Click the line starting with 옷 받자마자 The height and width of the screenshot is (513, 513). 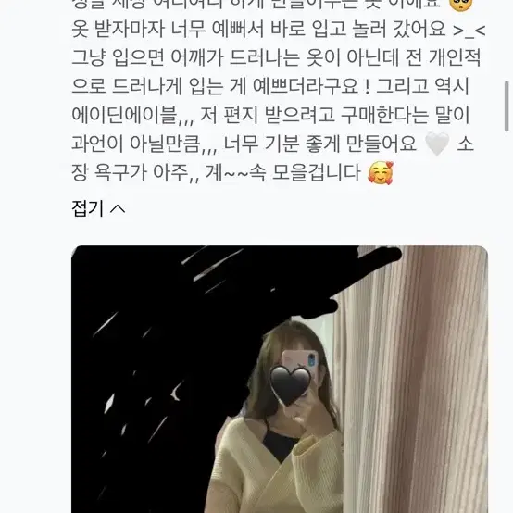[x=278, y=30]
